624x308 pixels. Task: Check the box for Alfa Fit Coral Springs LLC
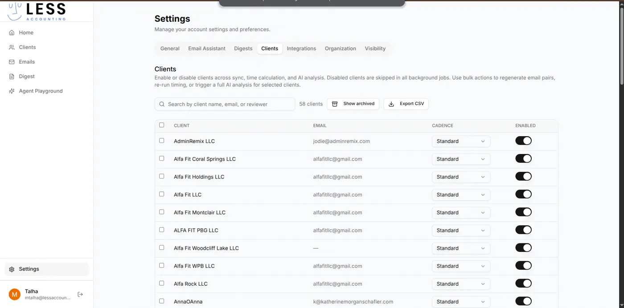[161, 158]
